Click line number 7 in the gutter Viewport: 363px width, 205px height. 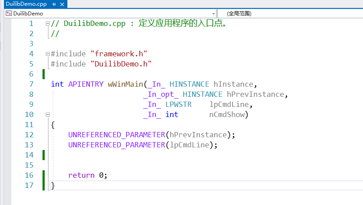pyautogui.click(x=31, y=84)
